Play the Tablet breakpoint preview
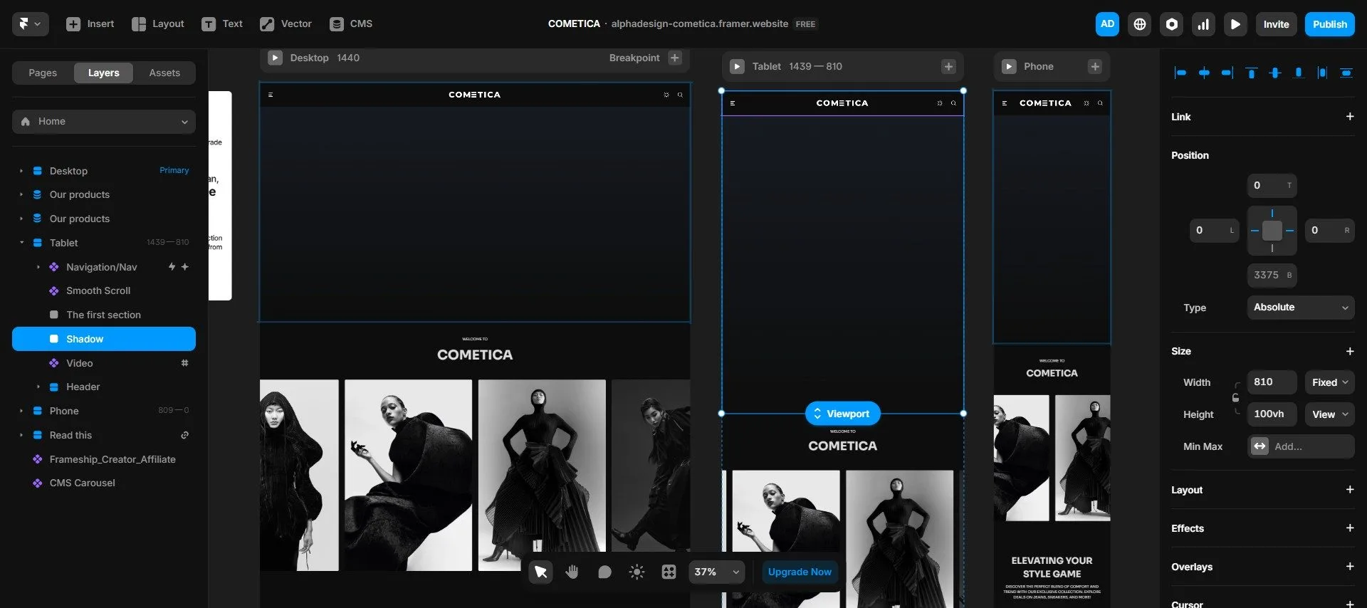The height and width of the screenshot is (608, 1367). tap(738, 66)
